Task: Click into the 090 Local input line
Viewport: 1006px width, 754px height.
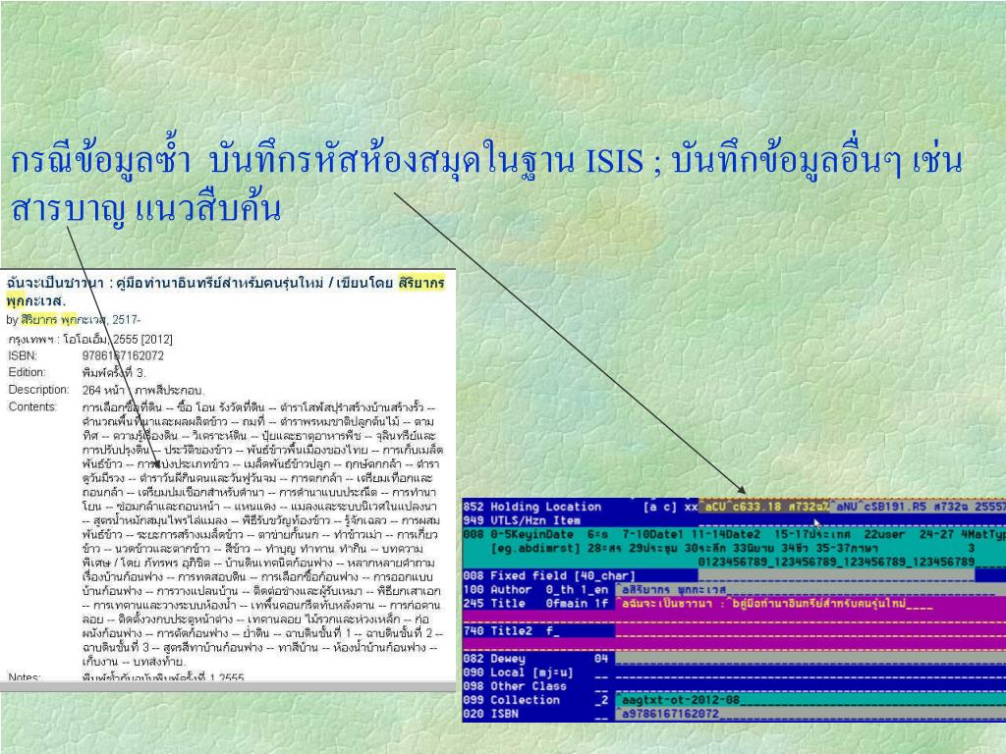Action: (x=810, y=672)
